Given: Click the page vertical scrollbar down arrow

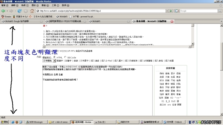Looking at the screenshot, I should [x=222, y=114].
